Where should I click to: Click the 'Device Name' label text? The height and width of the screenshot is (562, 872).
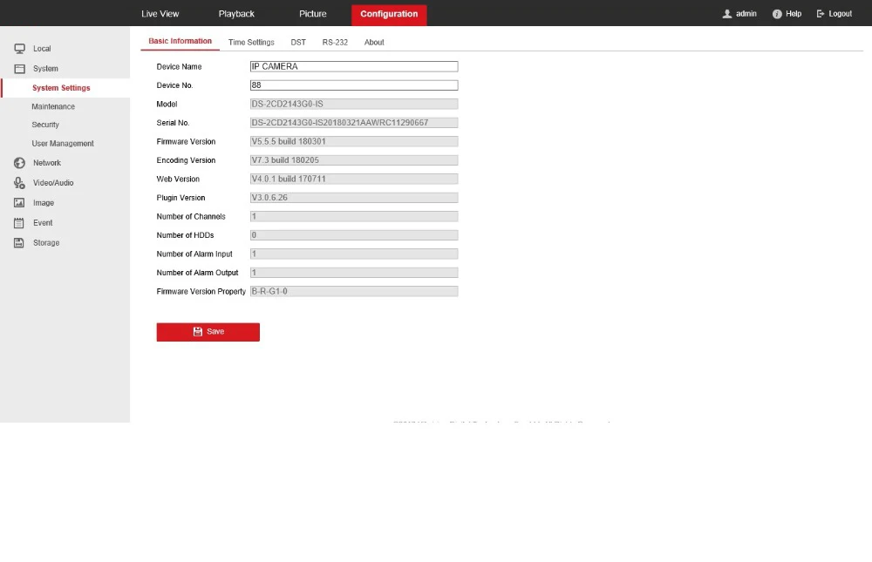click(x=179, y=67)
